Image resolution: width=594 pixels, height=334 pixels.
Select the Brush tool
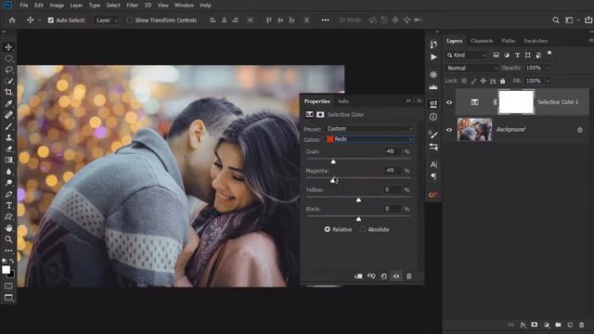(8, 126)
